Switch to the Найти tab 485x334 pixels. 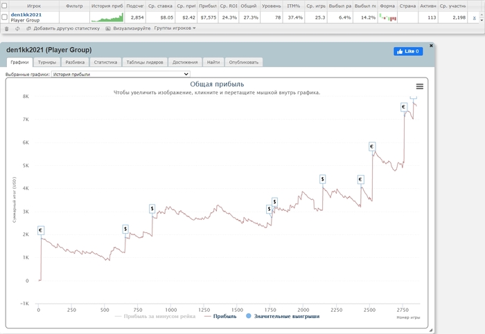(x=213, y=62)
